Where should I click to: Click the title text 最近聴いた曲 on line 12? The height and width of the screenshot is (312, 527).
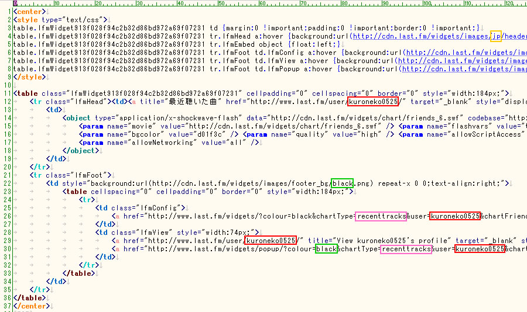click(193, 102)
